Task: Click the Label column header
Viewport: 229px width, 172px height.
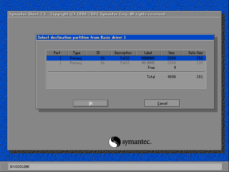Action: point(148,53)
